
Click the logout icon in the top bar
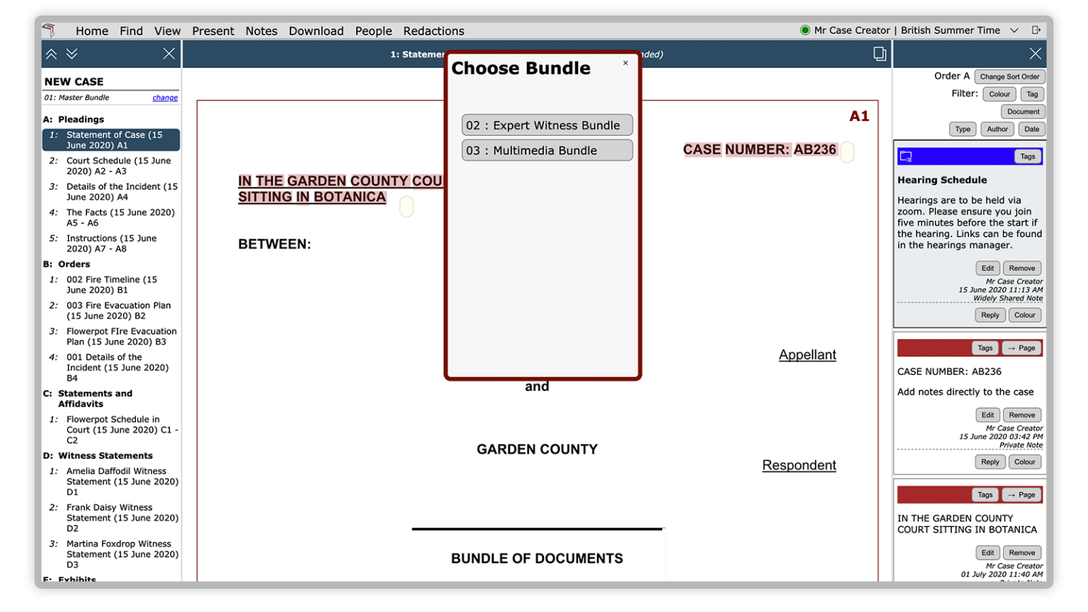[1036, 30]
